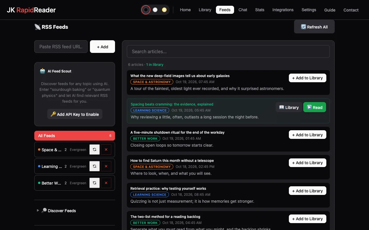Screen dimensions: 369x230
Task: Switch to the Stats tab
Action: 260,10
